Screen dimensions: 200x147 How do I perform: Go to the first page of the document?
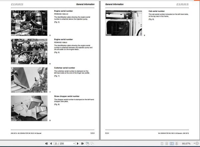coord(46,144)
